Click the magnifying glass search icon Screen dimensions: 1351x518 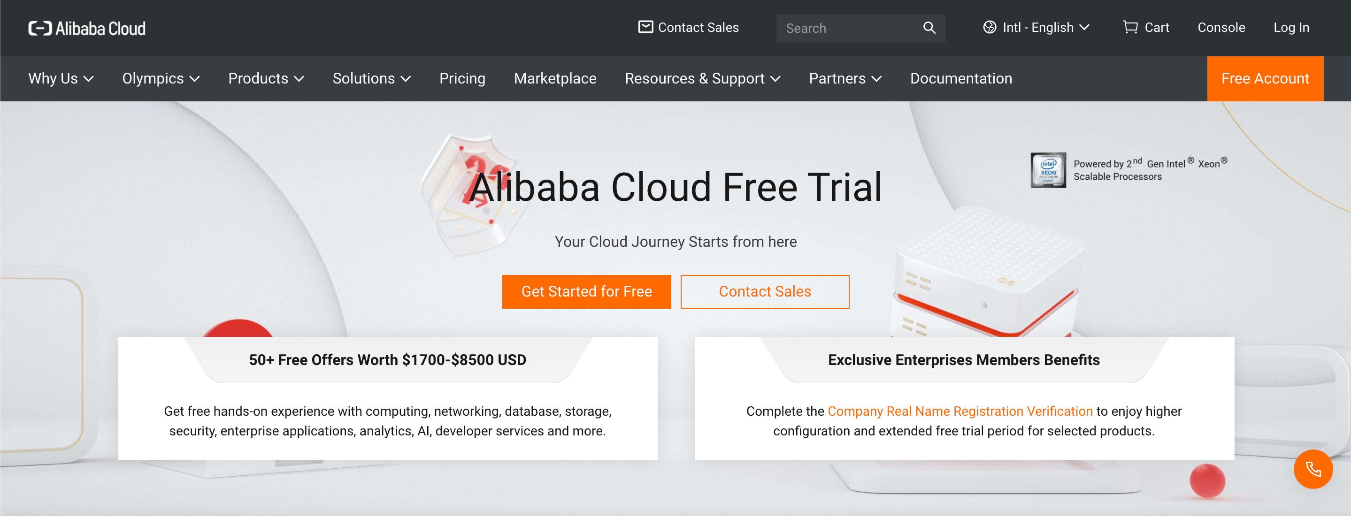pyautogui.click(x=929, y=28)
